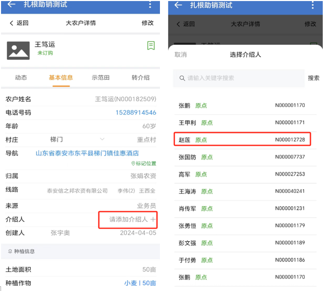The height and width of the screenshot is (291, 323).
Task: Tap 业务员 in 来源 row
Action: (146, 206)
